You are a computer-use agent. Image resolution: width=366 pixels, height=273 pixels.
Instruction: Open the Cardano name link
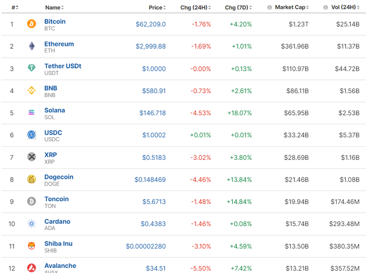[57, 221]
